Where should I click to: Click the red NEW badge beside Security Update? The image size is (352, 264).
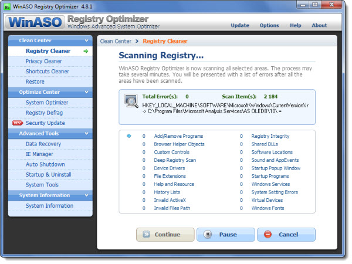16,123
